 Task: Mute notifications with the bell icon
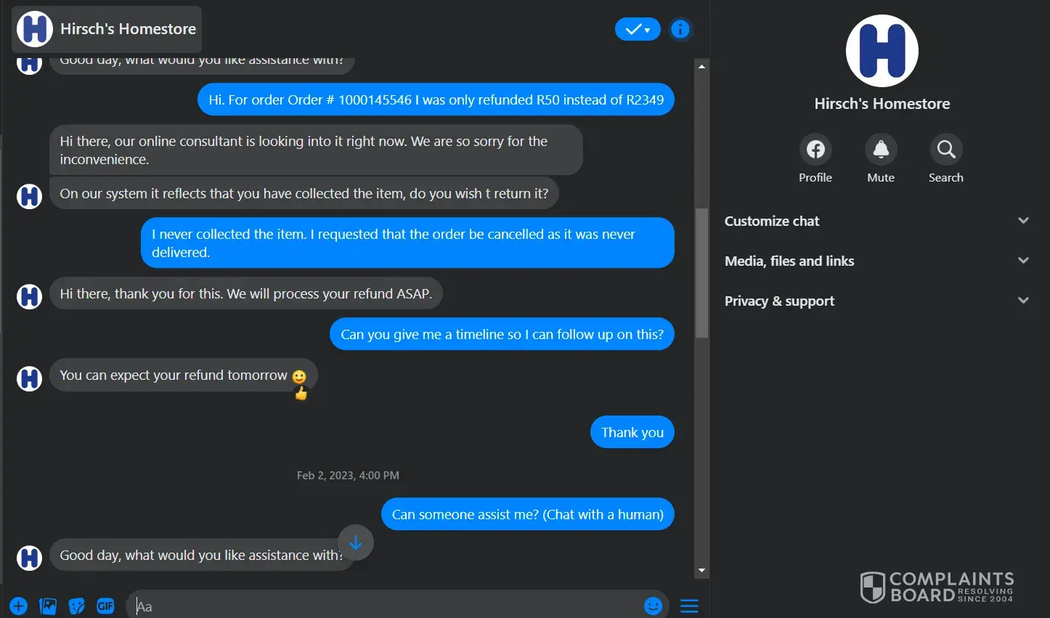pyautogui.click(x=881, y=150)
